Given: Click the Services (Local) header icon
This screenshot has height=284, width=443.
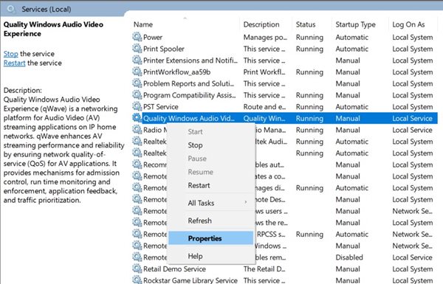Looking at the screenshot, I should click(x=11, y=9).
